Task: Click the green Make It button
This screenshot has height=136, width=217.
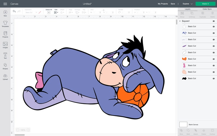Action: tap(205, 4)
